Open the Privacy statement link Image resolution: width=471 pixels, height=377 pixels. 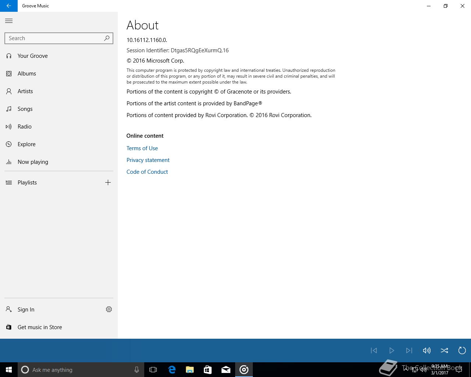point(148,160)
